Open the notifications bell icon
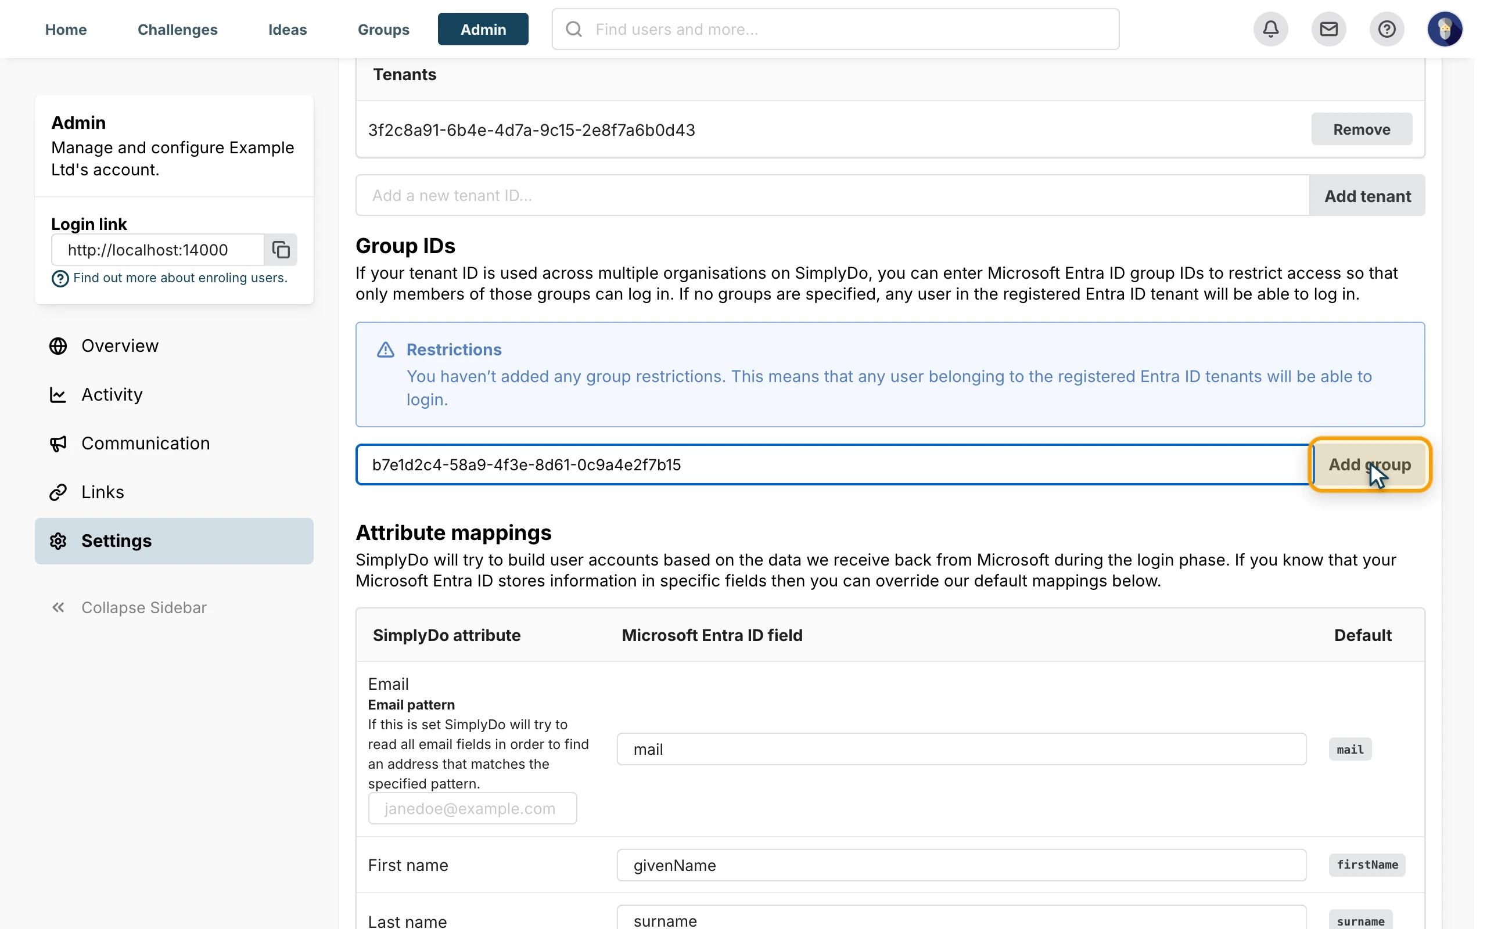 click(1270, 29)
